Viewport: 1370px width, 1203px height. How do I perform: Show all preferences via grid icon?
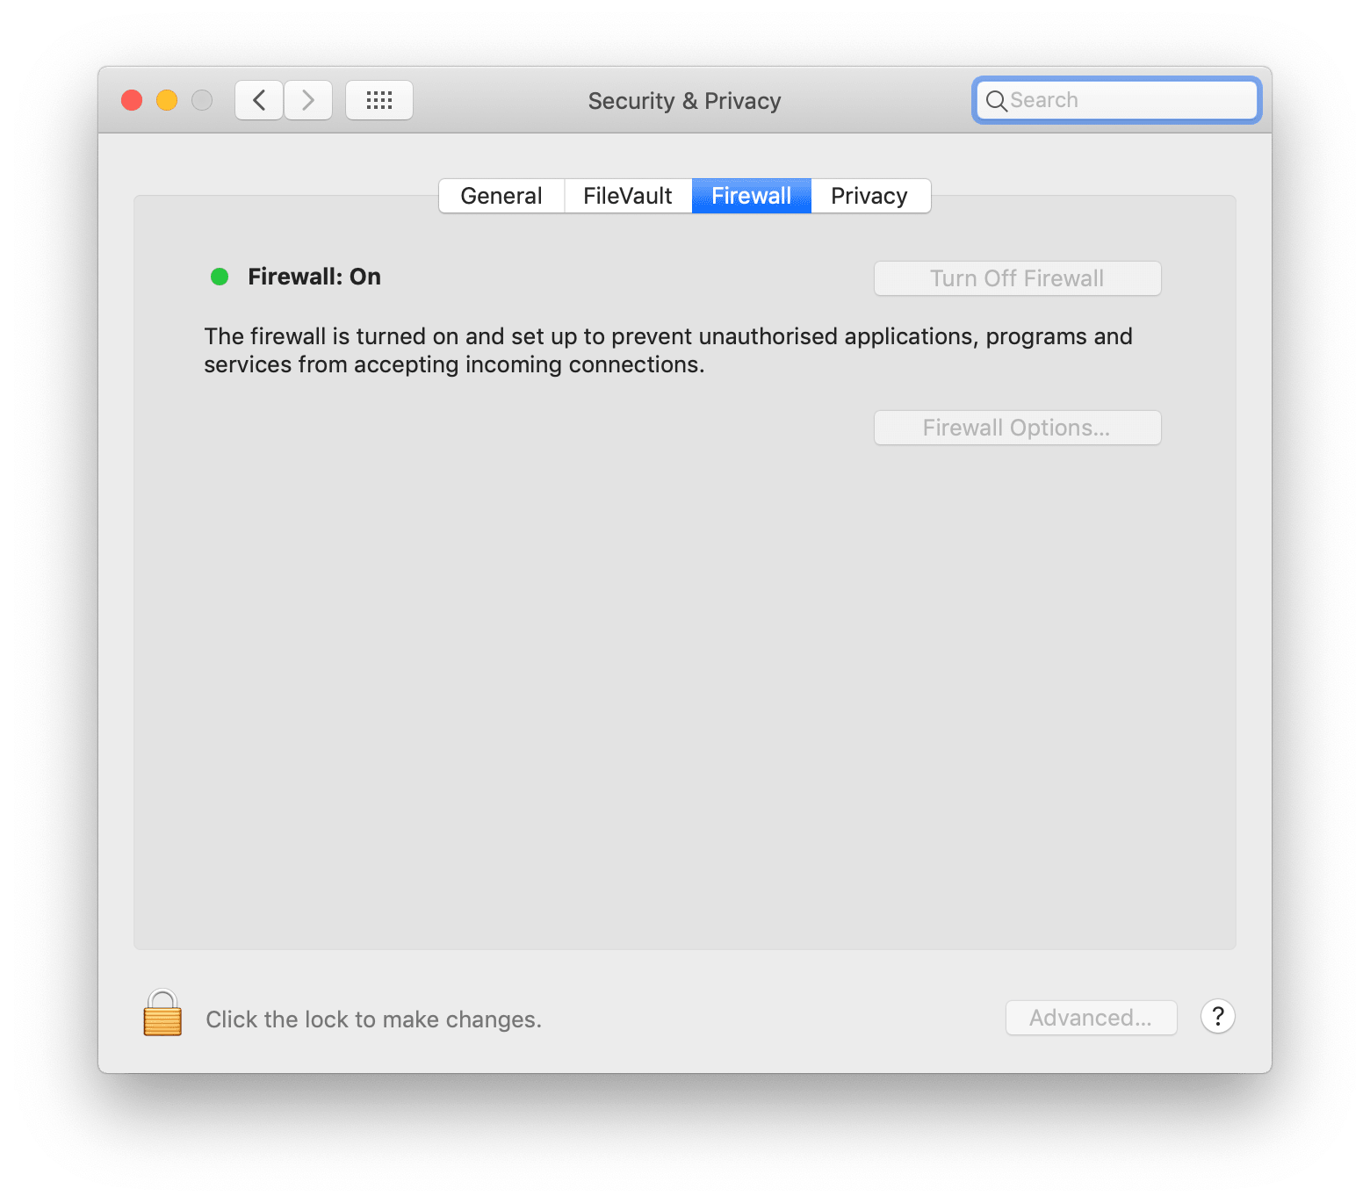click(379, 100)
